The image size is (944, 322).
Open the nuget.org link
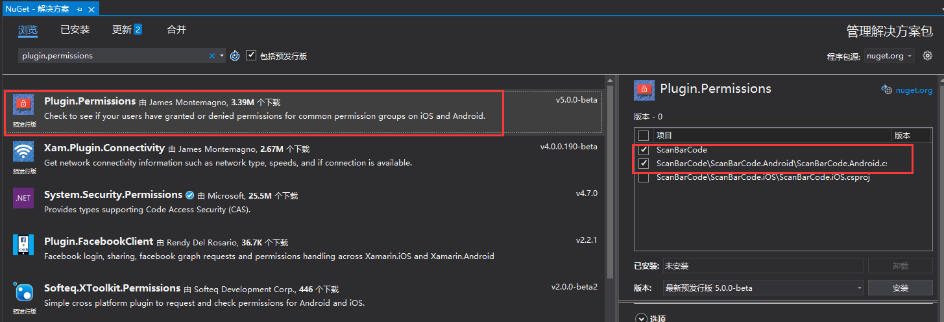click(914, 90)
